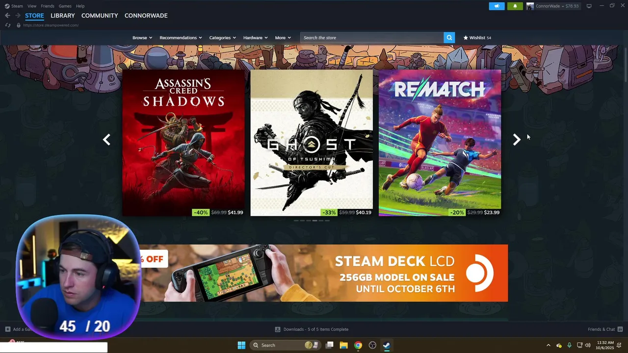
Task: Click the Search the store field
Action: [x=372, y=38]
